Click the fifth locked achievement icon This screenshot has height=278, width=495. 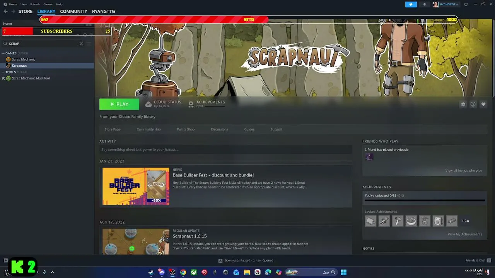pyautogui.click(x=425, y=221)
